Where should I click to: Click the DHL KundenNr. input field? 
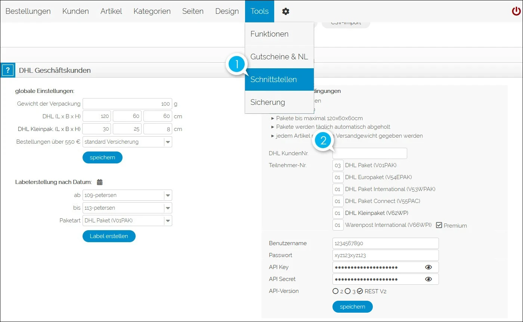[369, 153]
